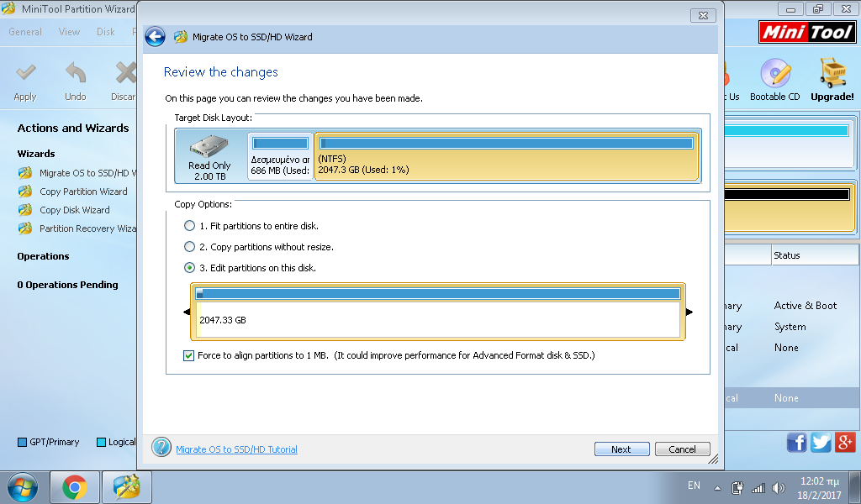This screenshot has width=861, height=504.
Task: Click the Upgrade! shopping cart icon
Action: (x=832, y=72)
